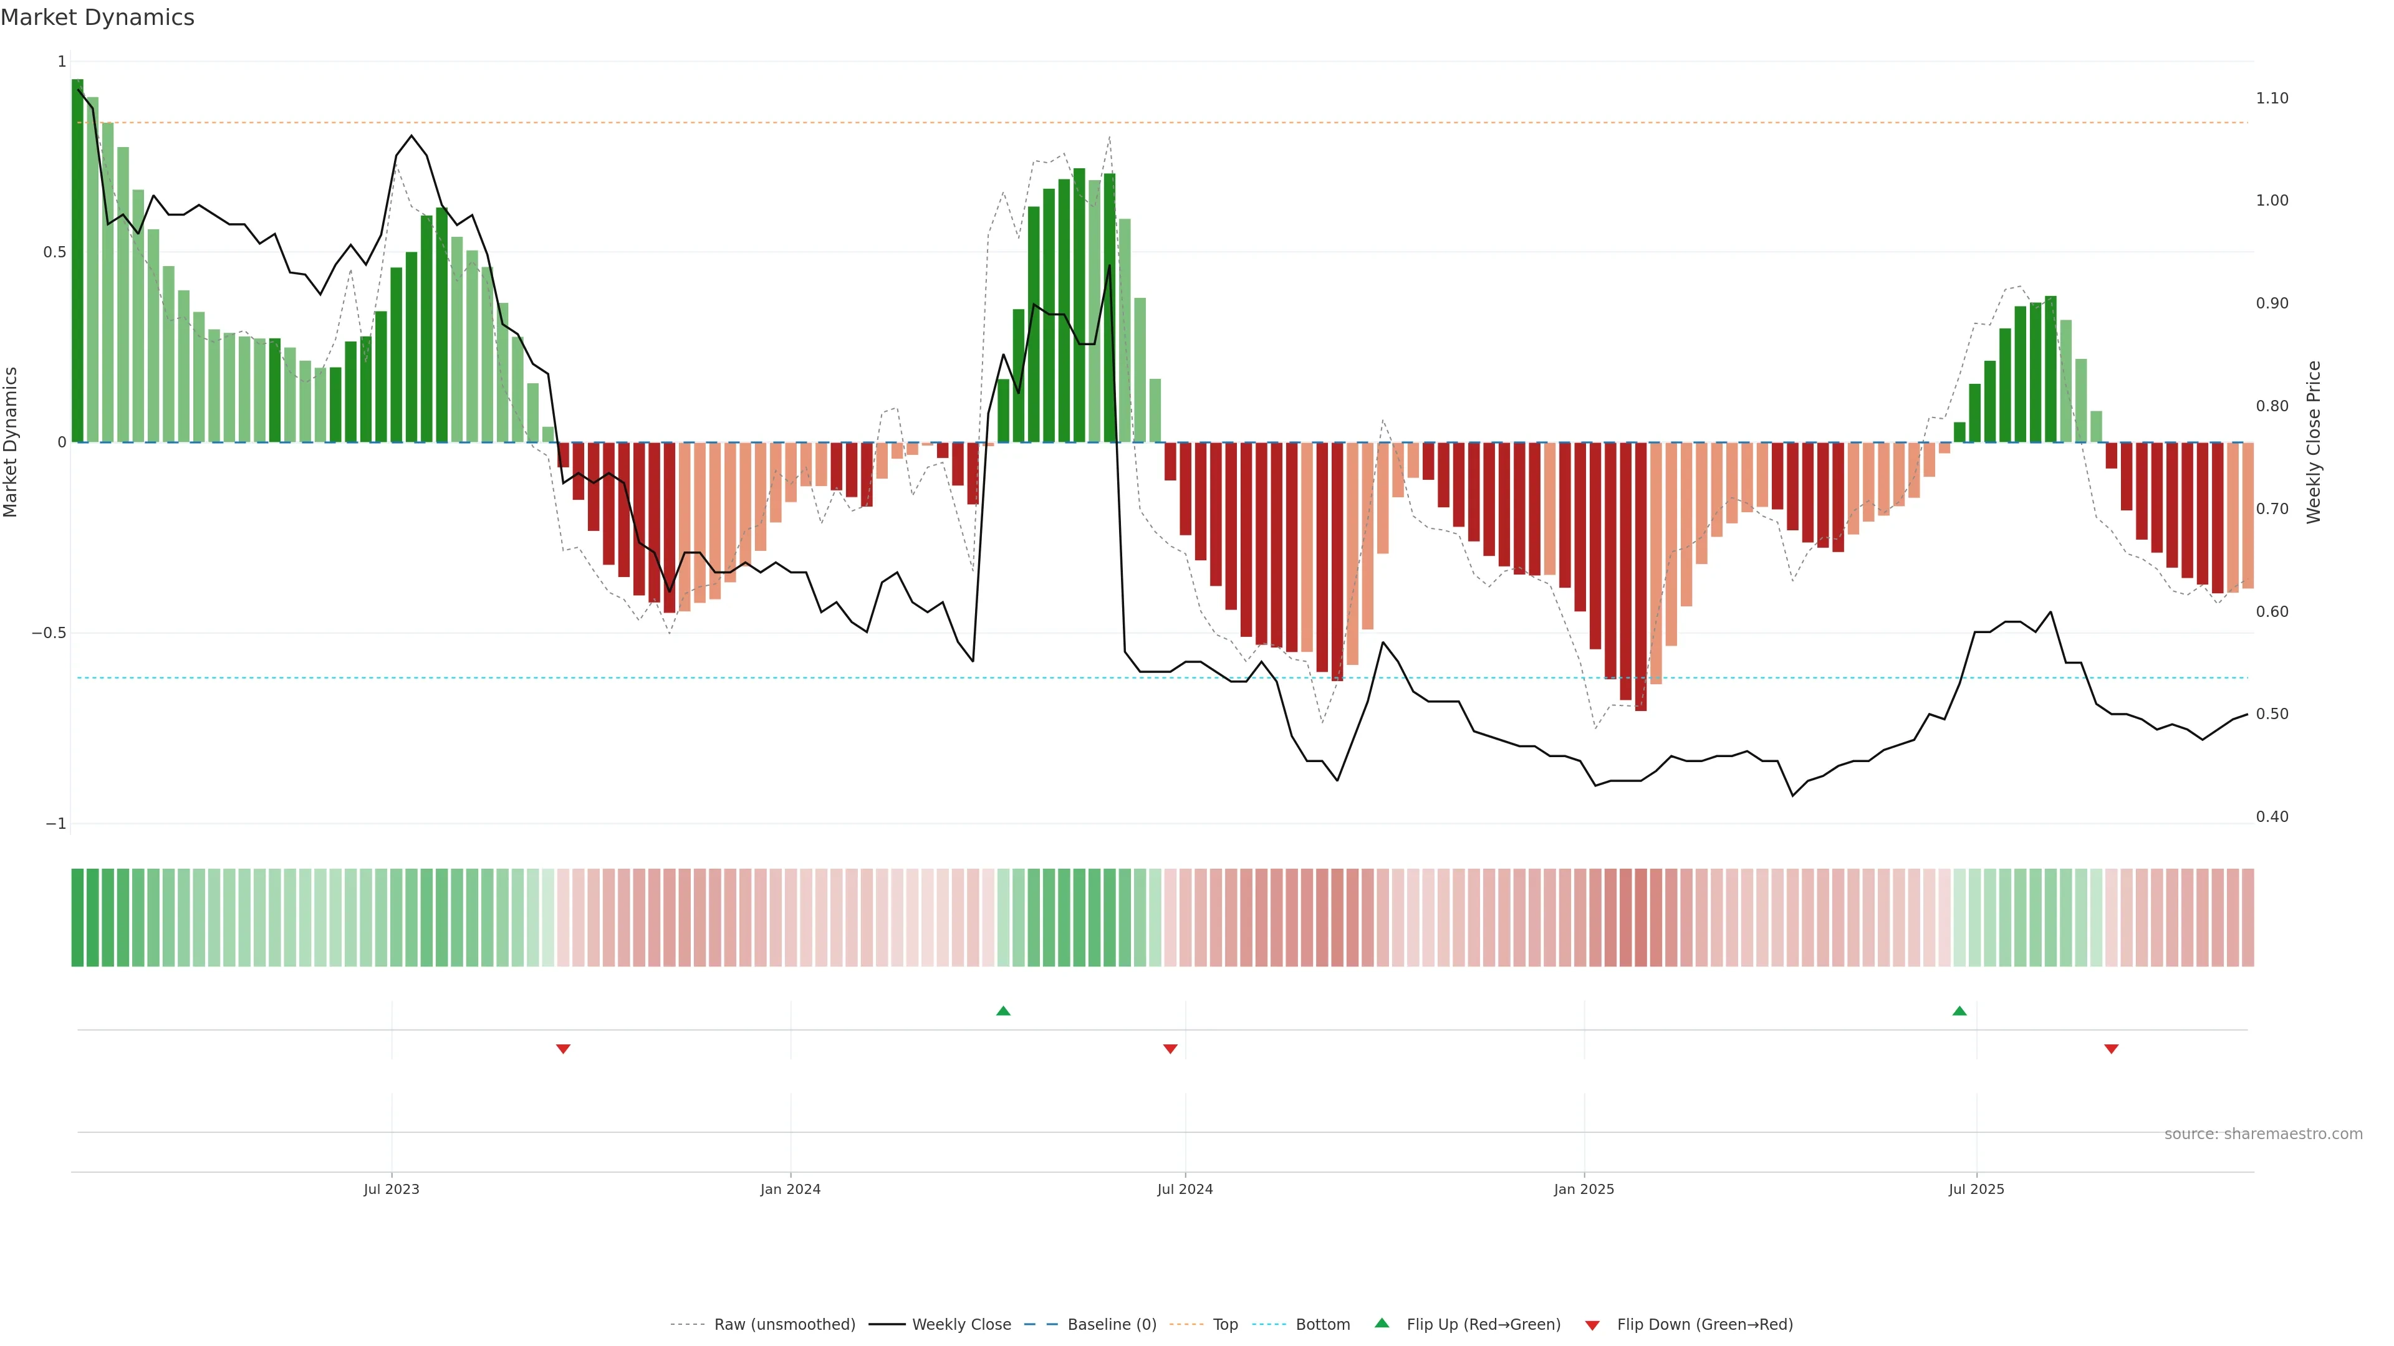Click the Bottom legend item

pyautogui.click(x=1322, y=1325)
